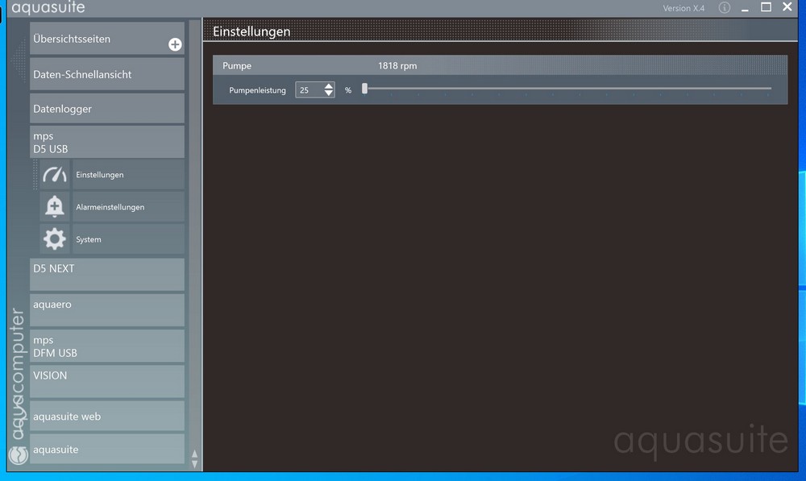Open the aquasuite web section
Viewport: 806px width, 481px height.
[x=107, y=416]
